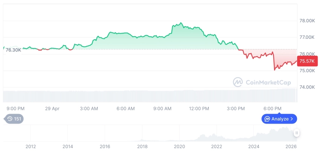324x151 pixels.
Task: Click the 78.00K price axis label
Action: tap(307, 21)
